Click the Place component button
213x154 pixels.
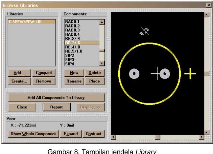(x=95, y=81)
